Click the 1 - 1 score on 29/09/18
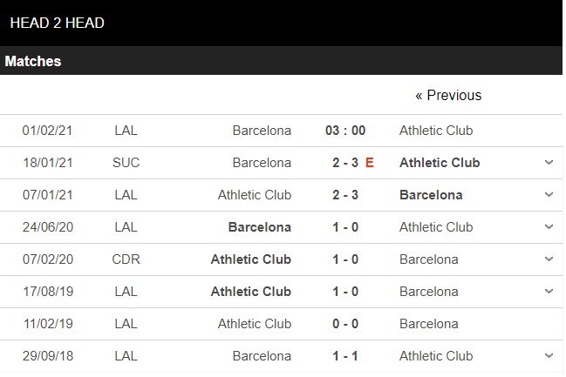The image size is (566, 377). tap(345, 356)
